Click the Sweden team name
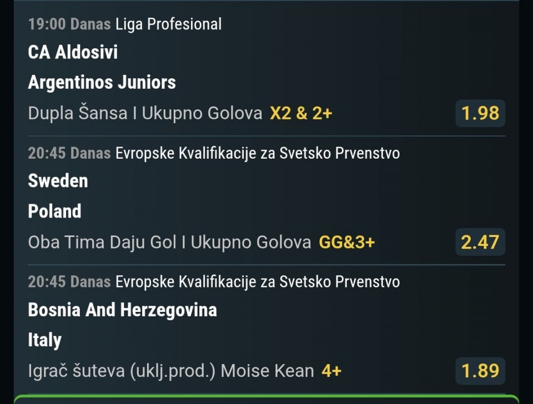The image size is (533, 404). tap(58, 181)
